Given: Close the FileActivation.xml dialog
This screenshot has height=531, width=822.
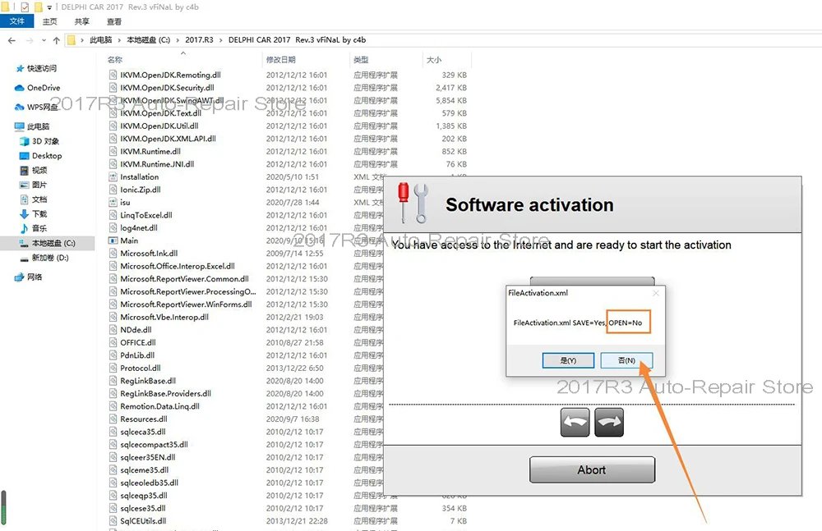Looking at the screenshot, I should pyautogui.click(x=656, y=293).
